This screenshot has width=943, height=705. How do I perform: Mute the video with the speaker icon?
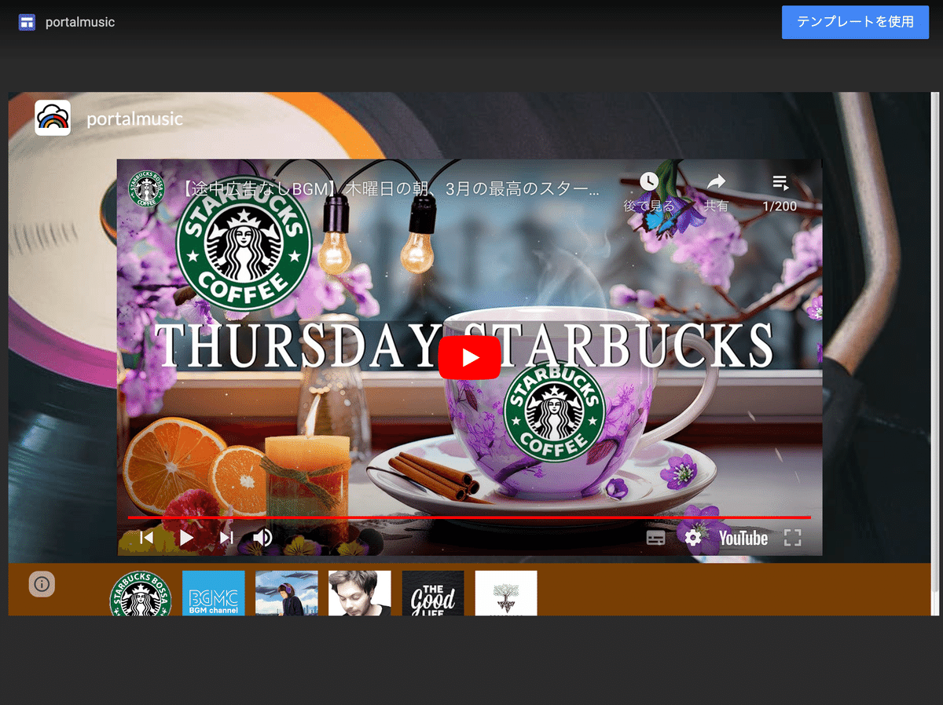(x=262, y=538)
